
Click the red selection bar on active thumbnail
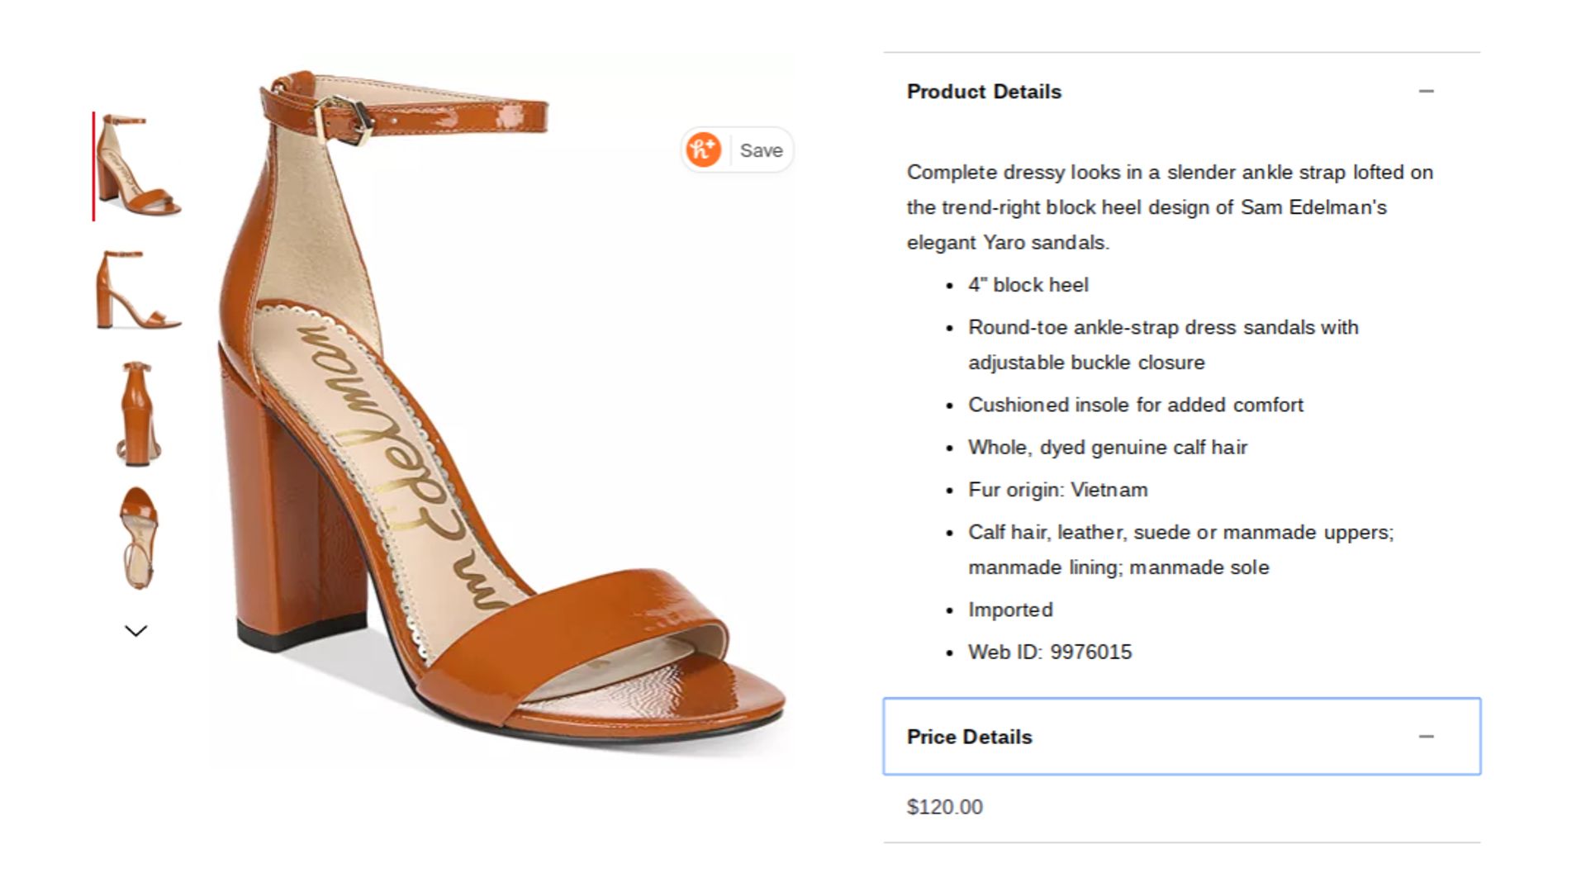coord(93,165)
